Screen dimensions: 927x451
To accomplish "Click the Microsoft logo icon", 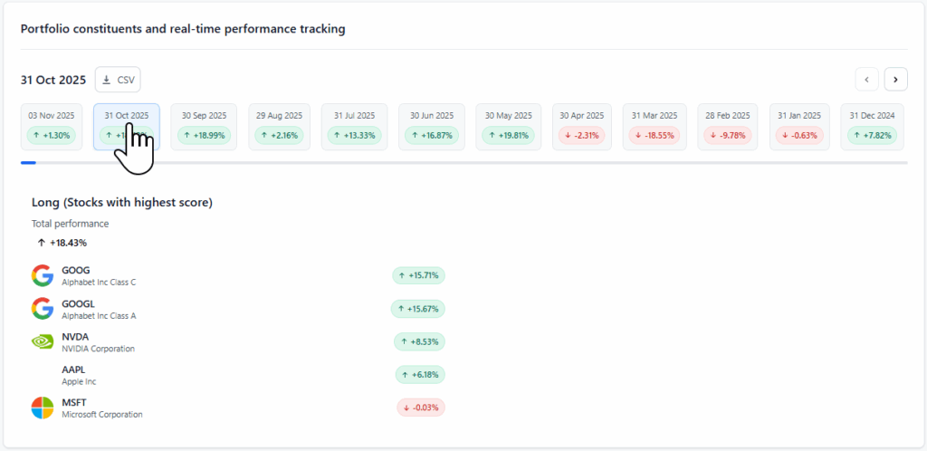I will 42,408.
